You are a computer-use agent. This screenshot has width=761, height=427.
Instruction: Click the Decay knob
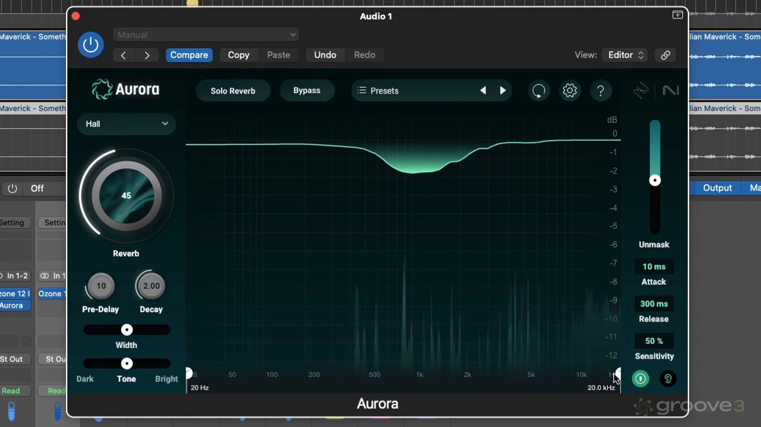coord(151,286)
